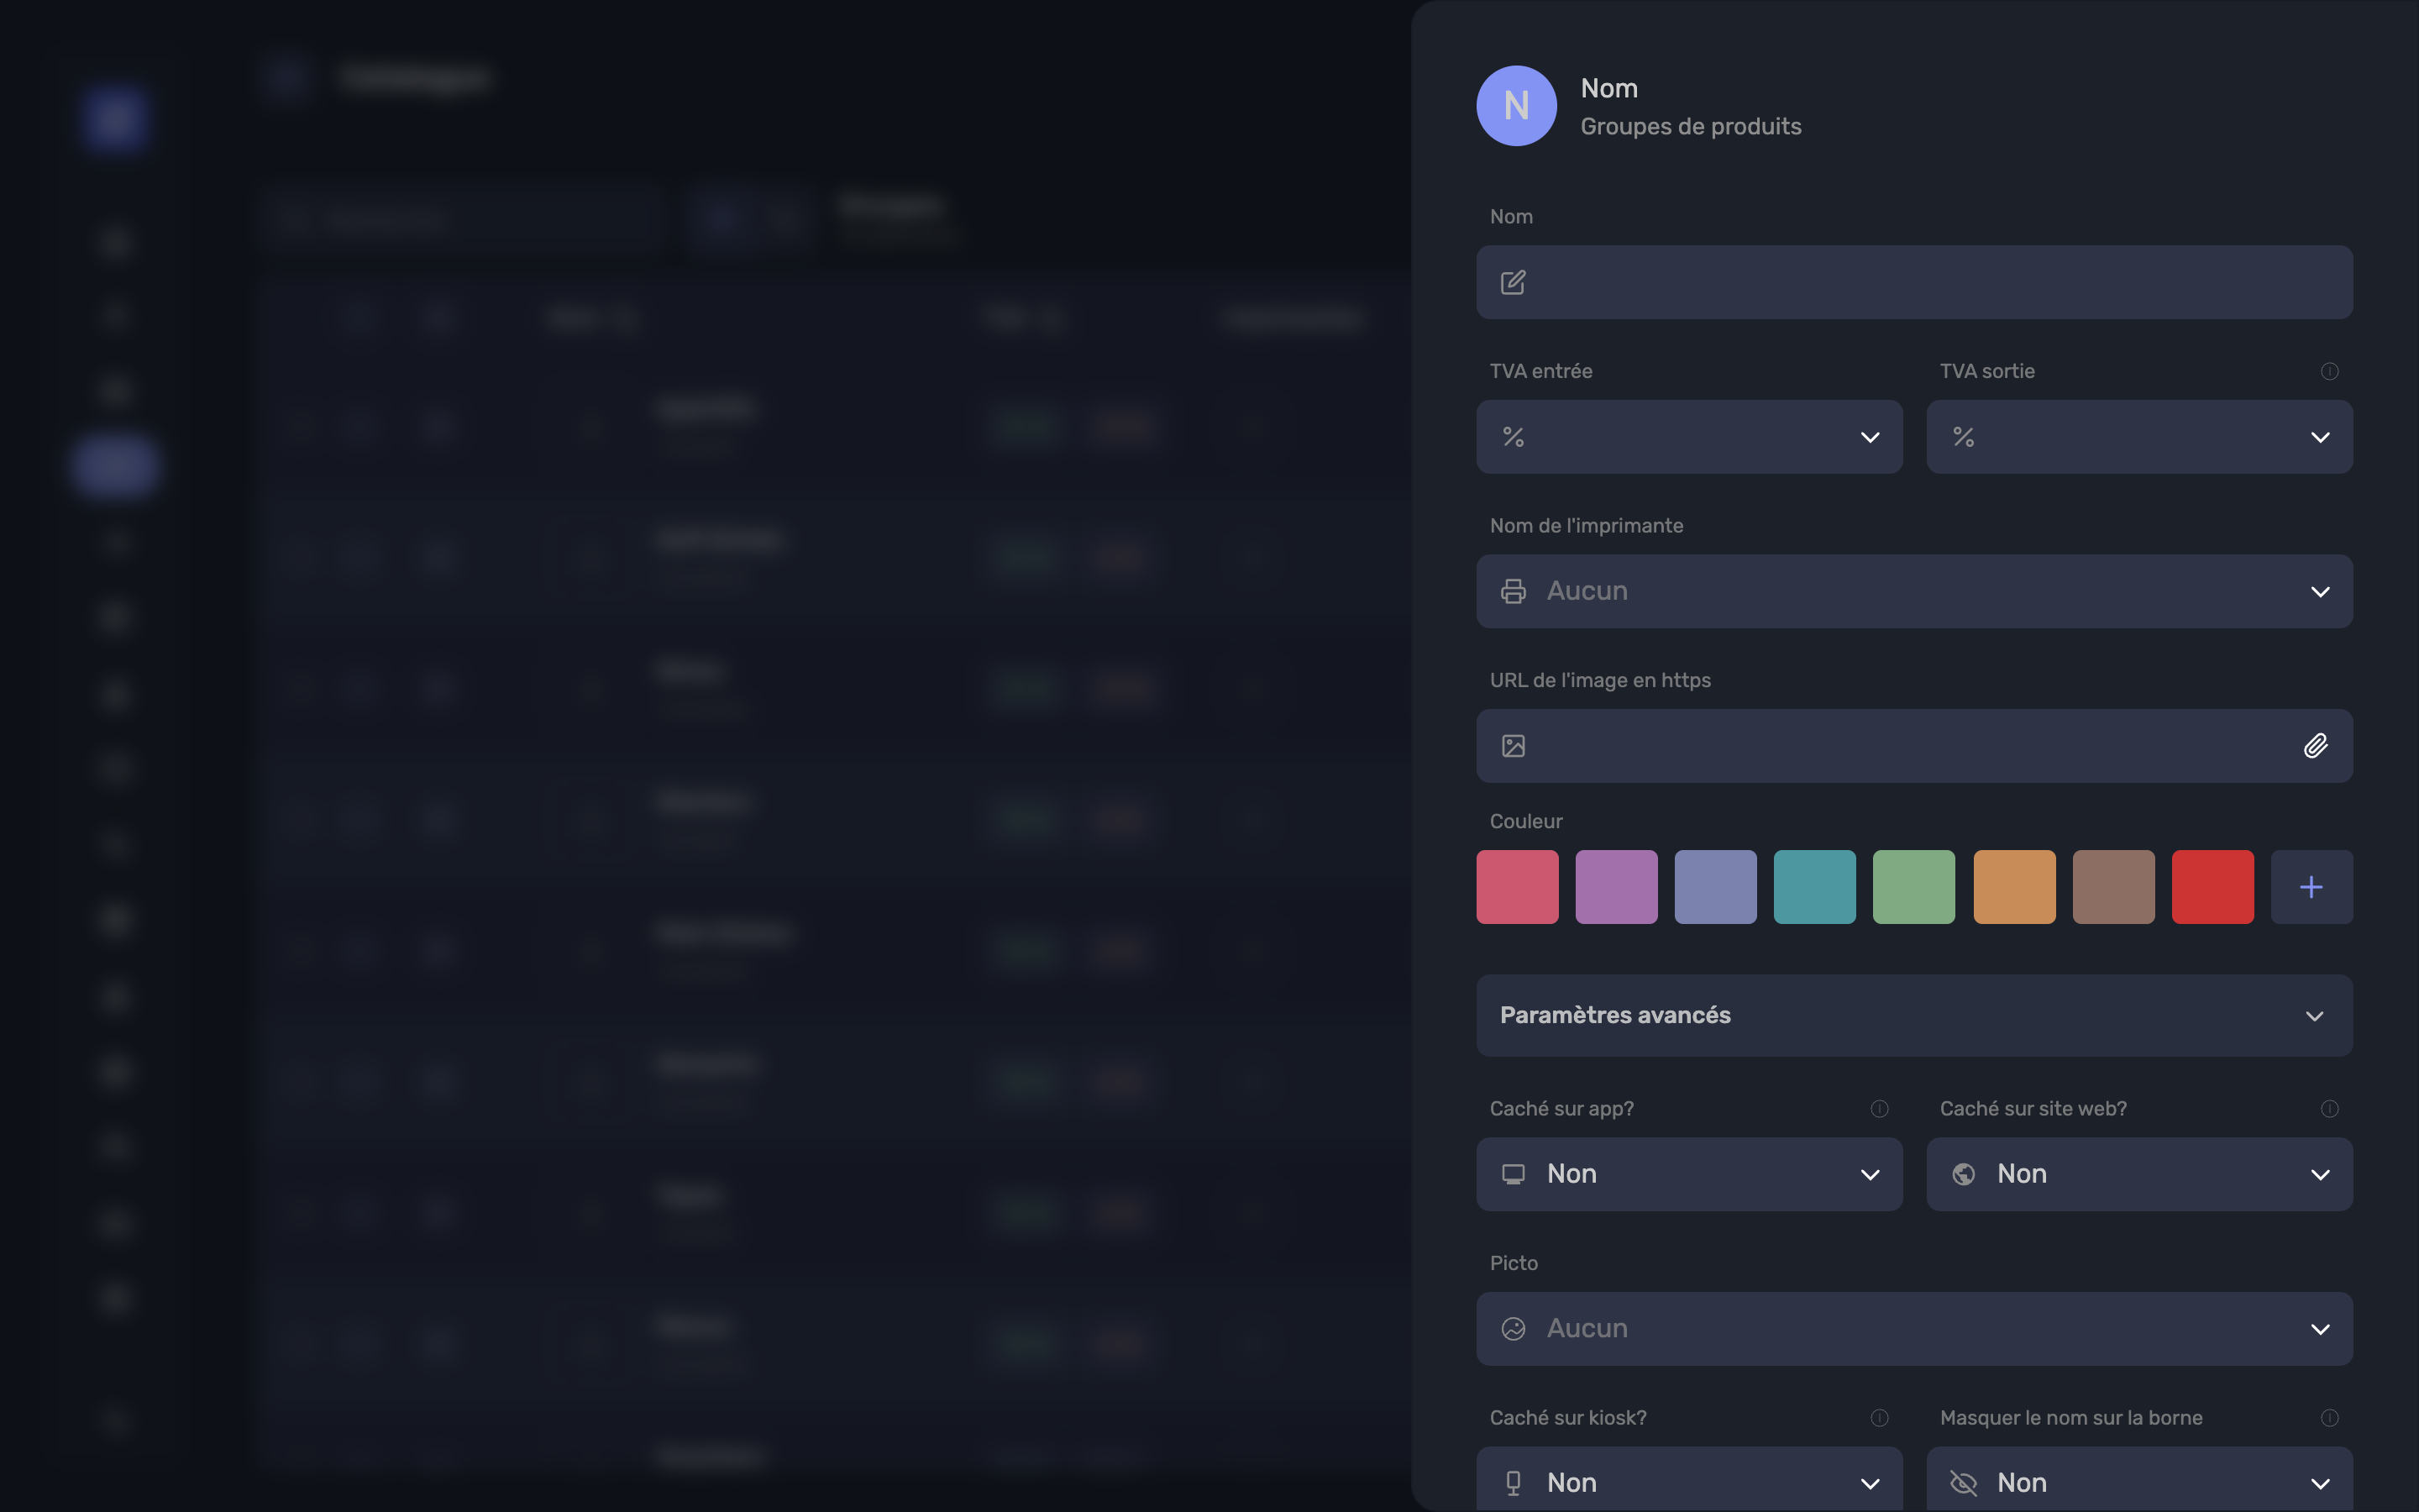Click the info icon beside TVA sortie
The image size is (2419, 1512).
point(2329,371)
